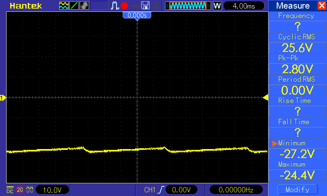The width and height of the screenshot is (327, 196).
Task: Toggle the 20 bandwidth limit icon
Action: 20,190
